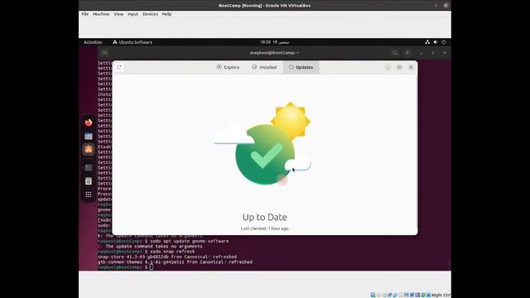Click the Right Ctrl host key indicator
The image size is (530, 298).
441,295
